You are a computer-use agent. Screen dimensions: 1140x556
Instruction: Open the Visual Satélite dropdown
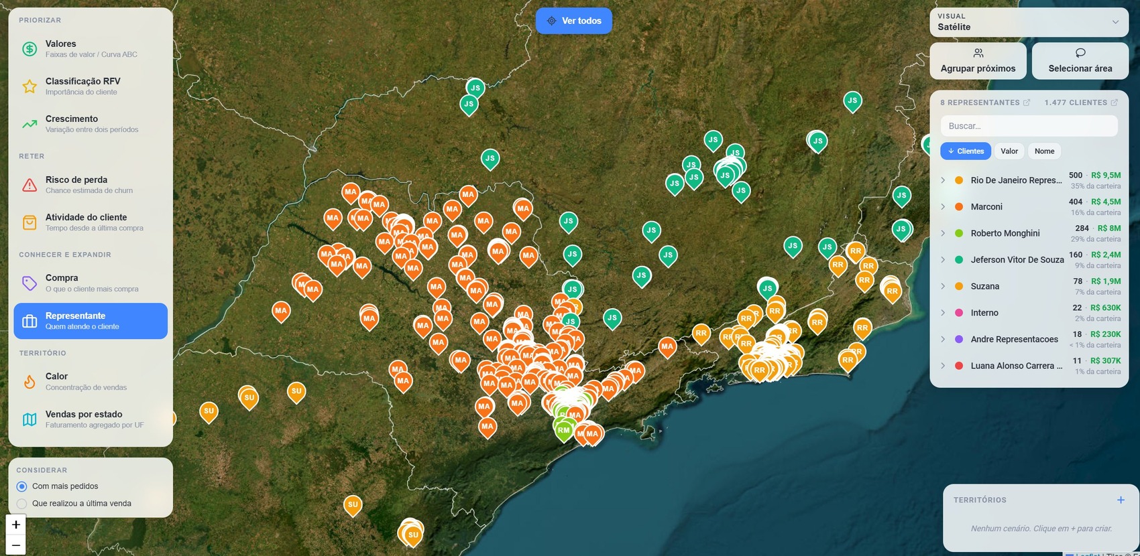tap(1029, 22)
